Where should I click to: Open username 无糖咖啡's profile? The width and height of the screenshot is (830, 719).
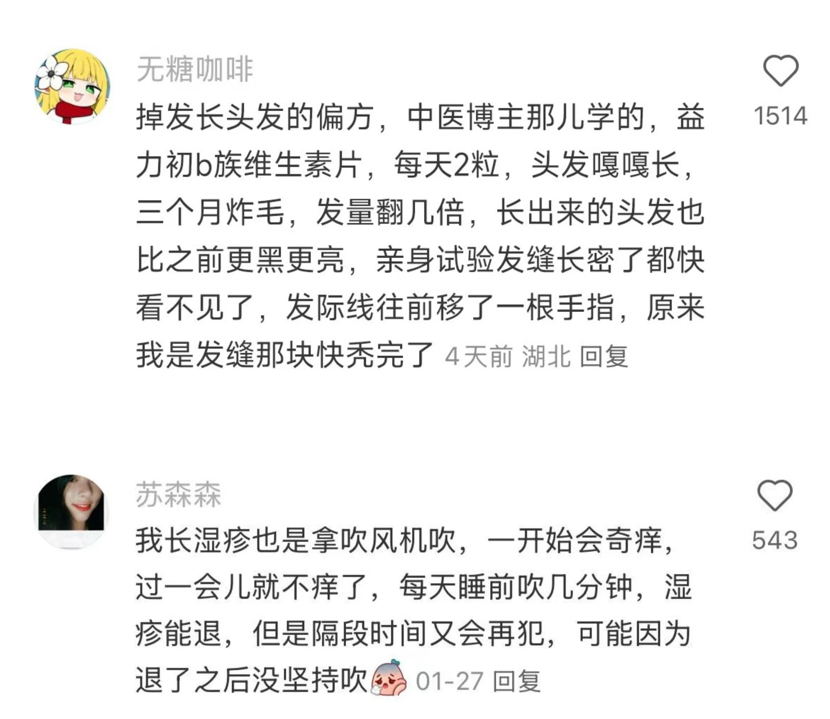[x=195, y=69]
